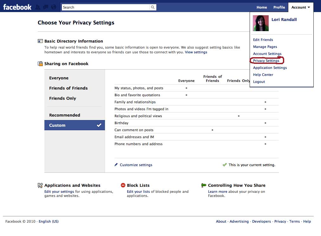Click the search magnifier button
The height and width of the screenshot is (236, 321).
(153, 7)
